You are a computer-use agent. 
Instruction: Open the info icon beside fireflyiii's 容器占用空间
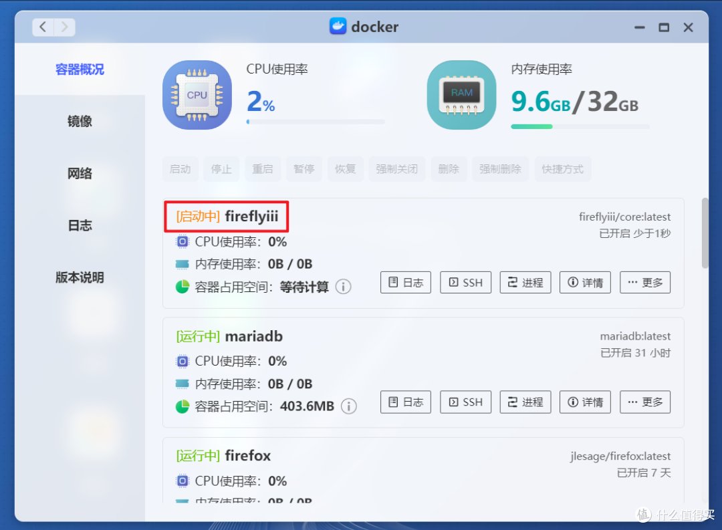click(x=343, y=286)
